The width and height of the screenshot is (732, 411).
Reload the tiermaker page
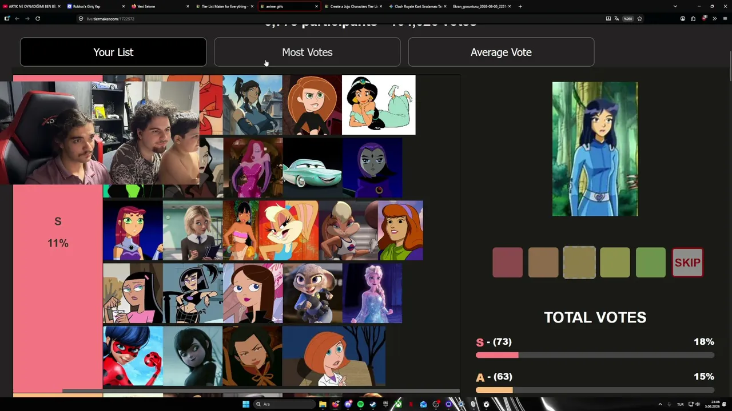pos(38,18)
